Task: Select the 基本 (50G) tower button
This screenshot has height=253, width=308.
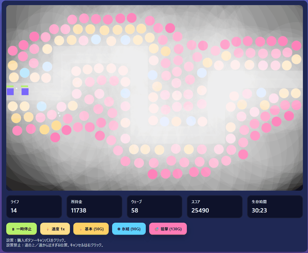Action: [91, 229]
